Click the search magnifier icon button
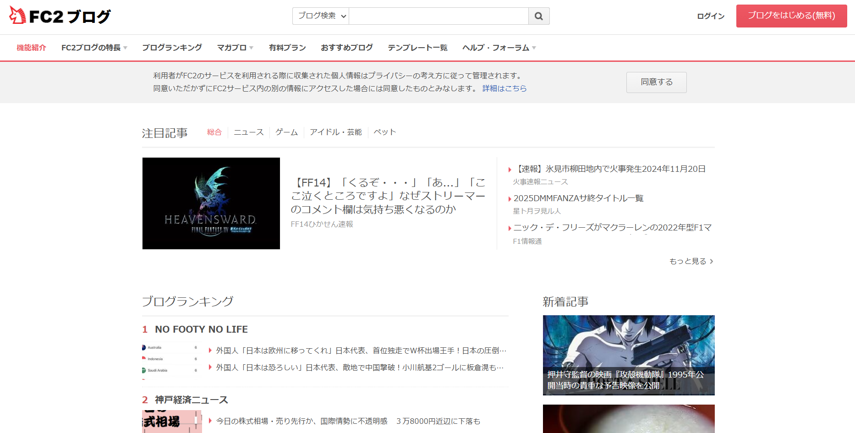The width and height of the screenshot is (855, 433). click(x=539, y=16)
